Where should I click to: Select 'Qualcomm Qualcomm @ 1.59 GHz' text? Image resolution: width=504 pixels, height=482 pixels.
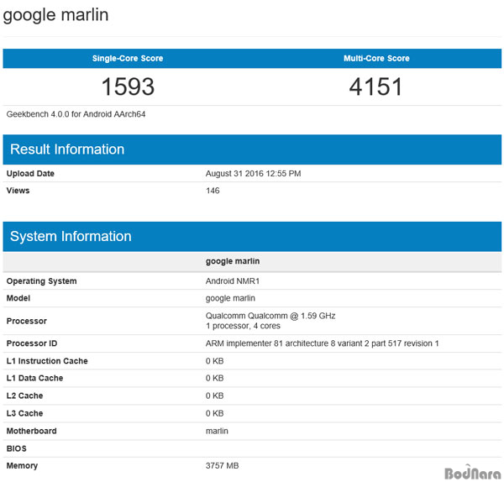(x=270, y=316)
